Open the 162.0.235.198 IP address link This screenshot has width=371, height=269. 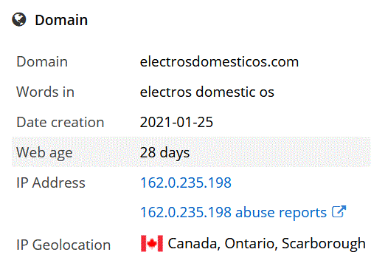point(186,183)
